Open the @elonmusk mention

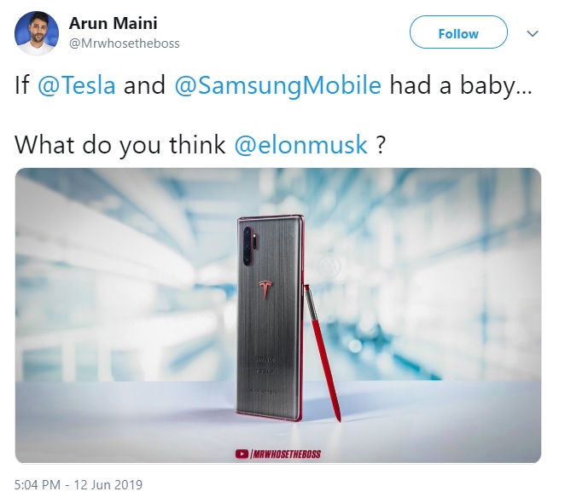click(301, 145)
